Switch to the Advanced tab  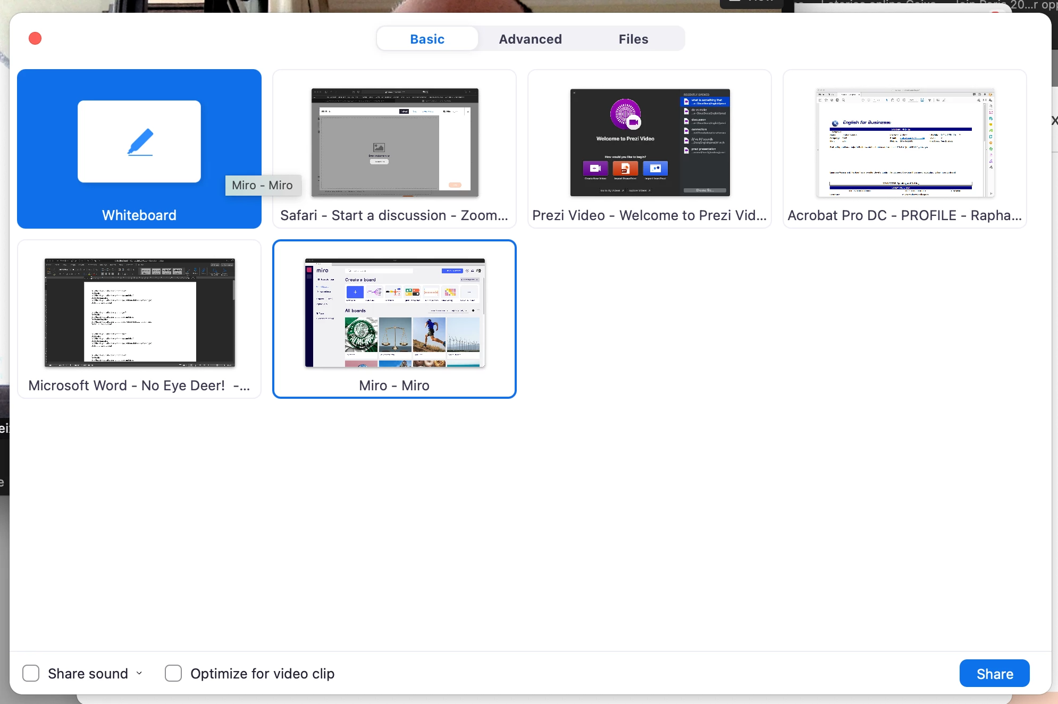coord(530,39)
